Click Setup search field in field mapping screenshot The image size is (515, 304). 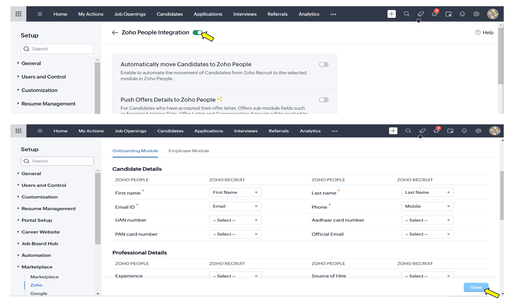tap(57, 161)
